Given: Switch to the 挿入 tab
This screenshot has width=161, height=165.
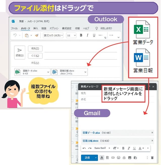Looking at the screenshot, I should pyautogui.click(x=36, y=28).
